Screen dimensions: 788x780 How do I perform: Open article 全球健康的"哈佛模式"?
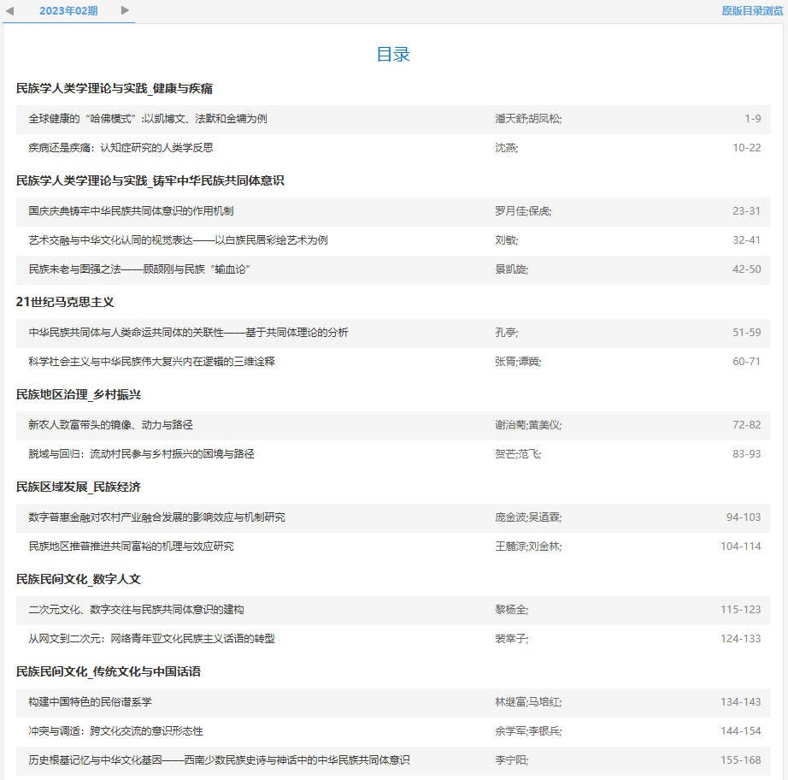click(x=148, y=119)
